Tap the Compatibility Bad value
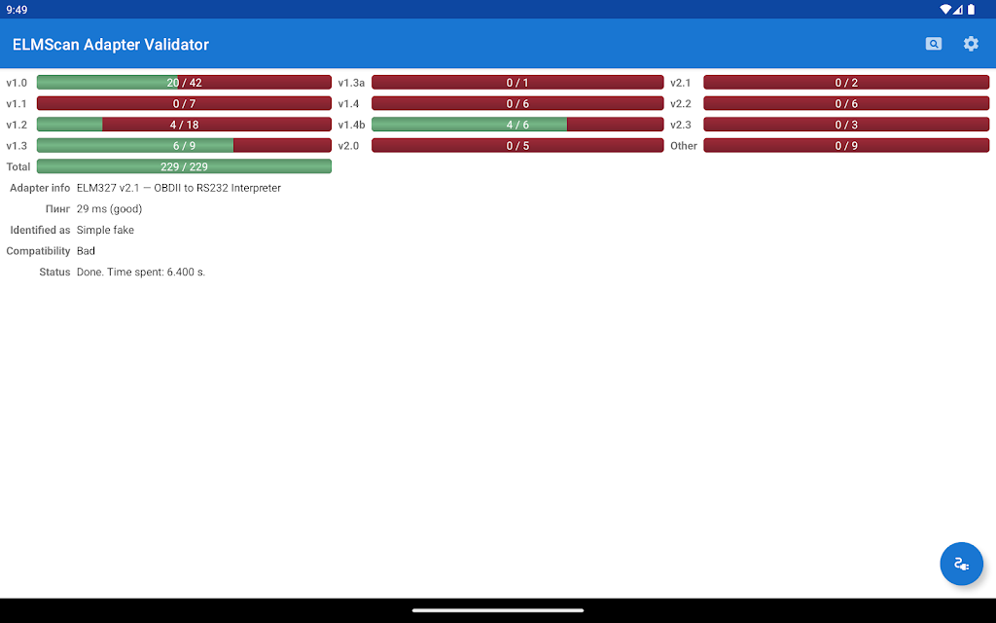This screenshot has width=996, height=623. 86,250
